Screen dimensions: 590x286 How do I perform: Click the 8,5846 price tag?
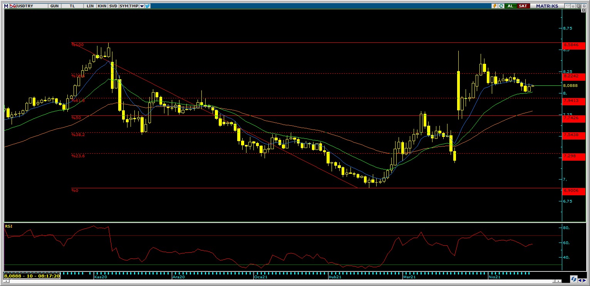(x=573, y=45)
